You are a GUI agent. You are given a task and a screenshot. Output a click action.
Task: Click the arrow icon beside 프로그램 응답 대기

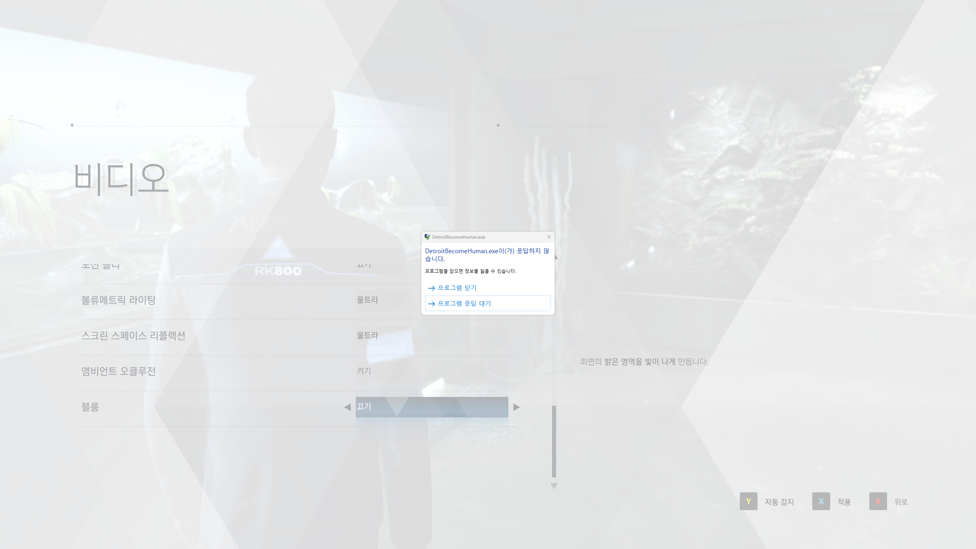[431, 304]
